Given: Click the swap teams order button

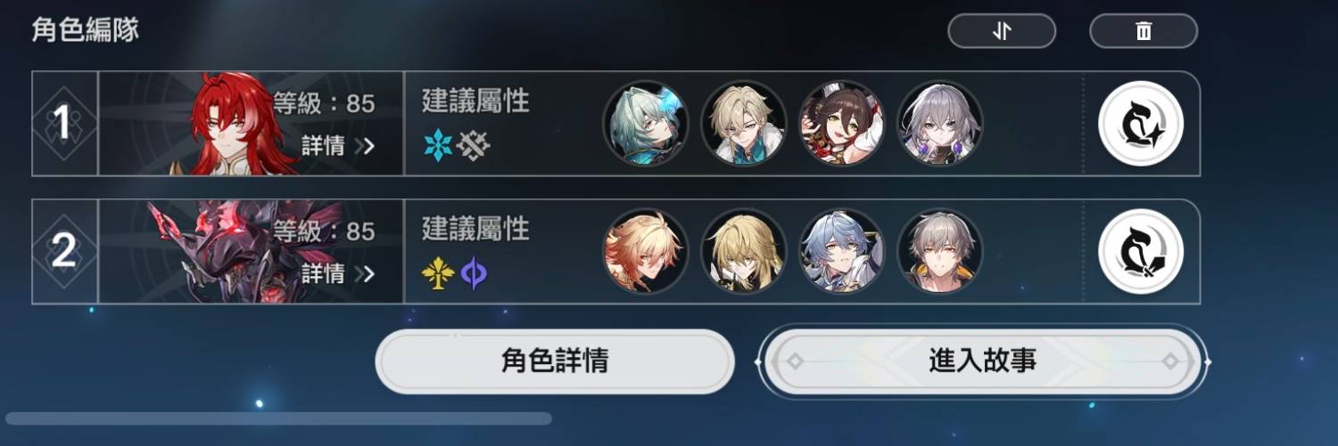Looking at the screenshot, I should (x=1002, y=31).
